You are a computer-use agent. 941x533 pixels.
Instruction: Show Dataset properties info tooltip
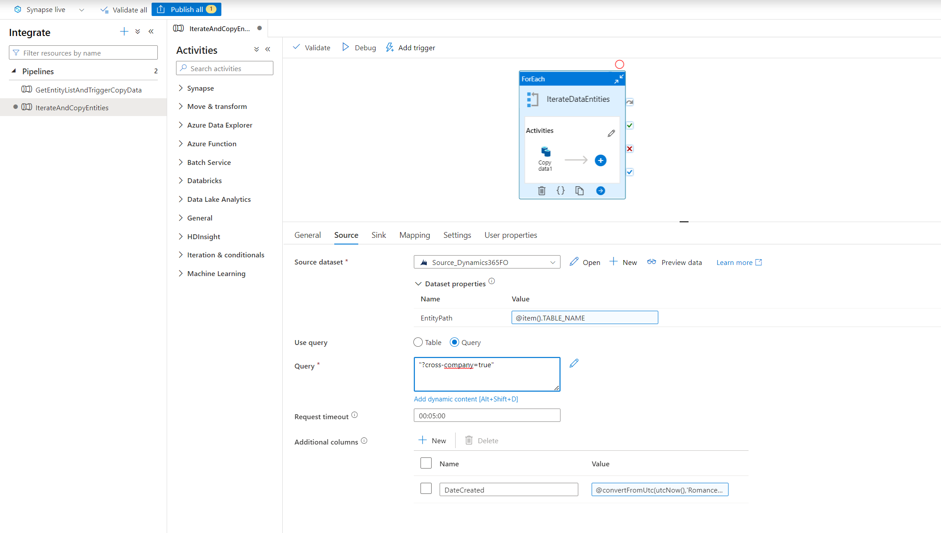pyautogui.click(x=492, y=281)
